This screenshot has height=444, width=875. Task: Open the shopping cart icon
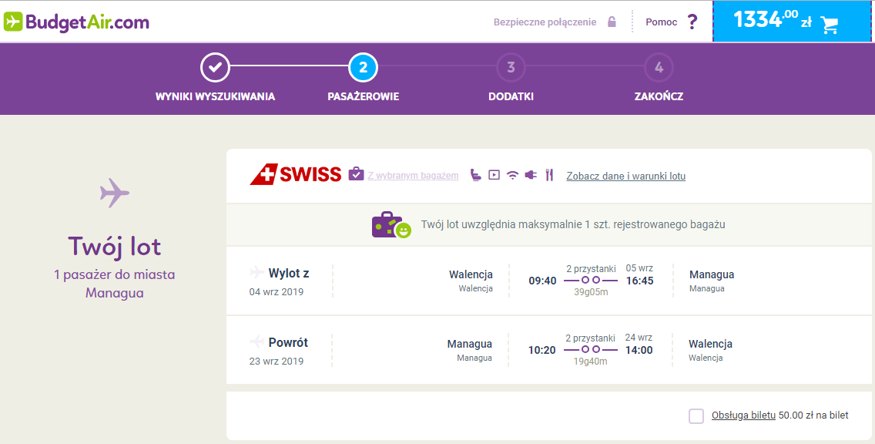830,23
